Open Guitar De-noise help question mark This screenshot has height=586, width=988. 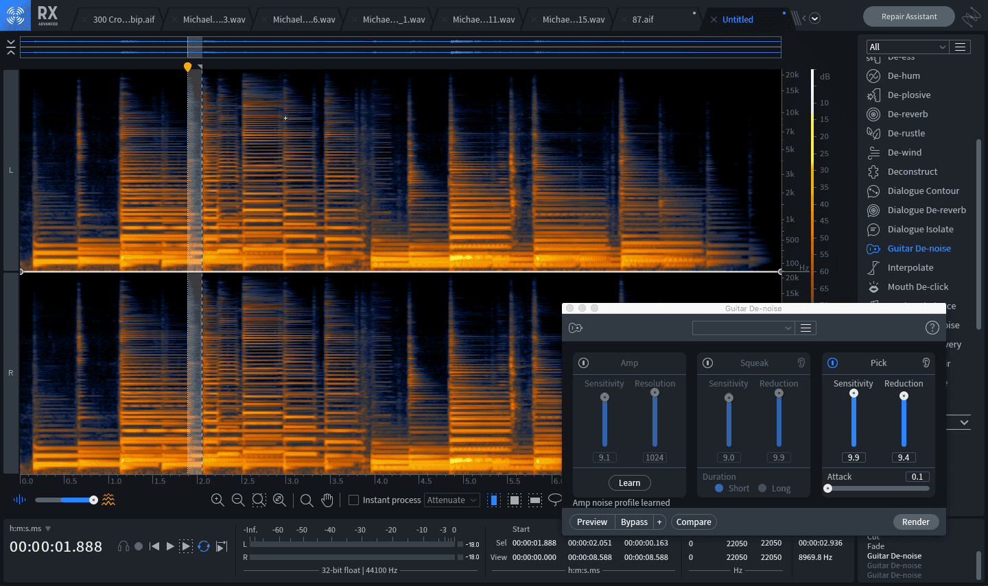click(932, 328)
